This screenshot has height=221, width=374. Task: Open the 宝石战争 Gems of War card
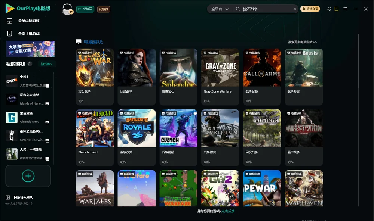click(95, 77)
